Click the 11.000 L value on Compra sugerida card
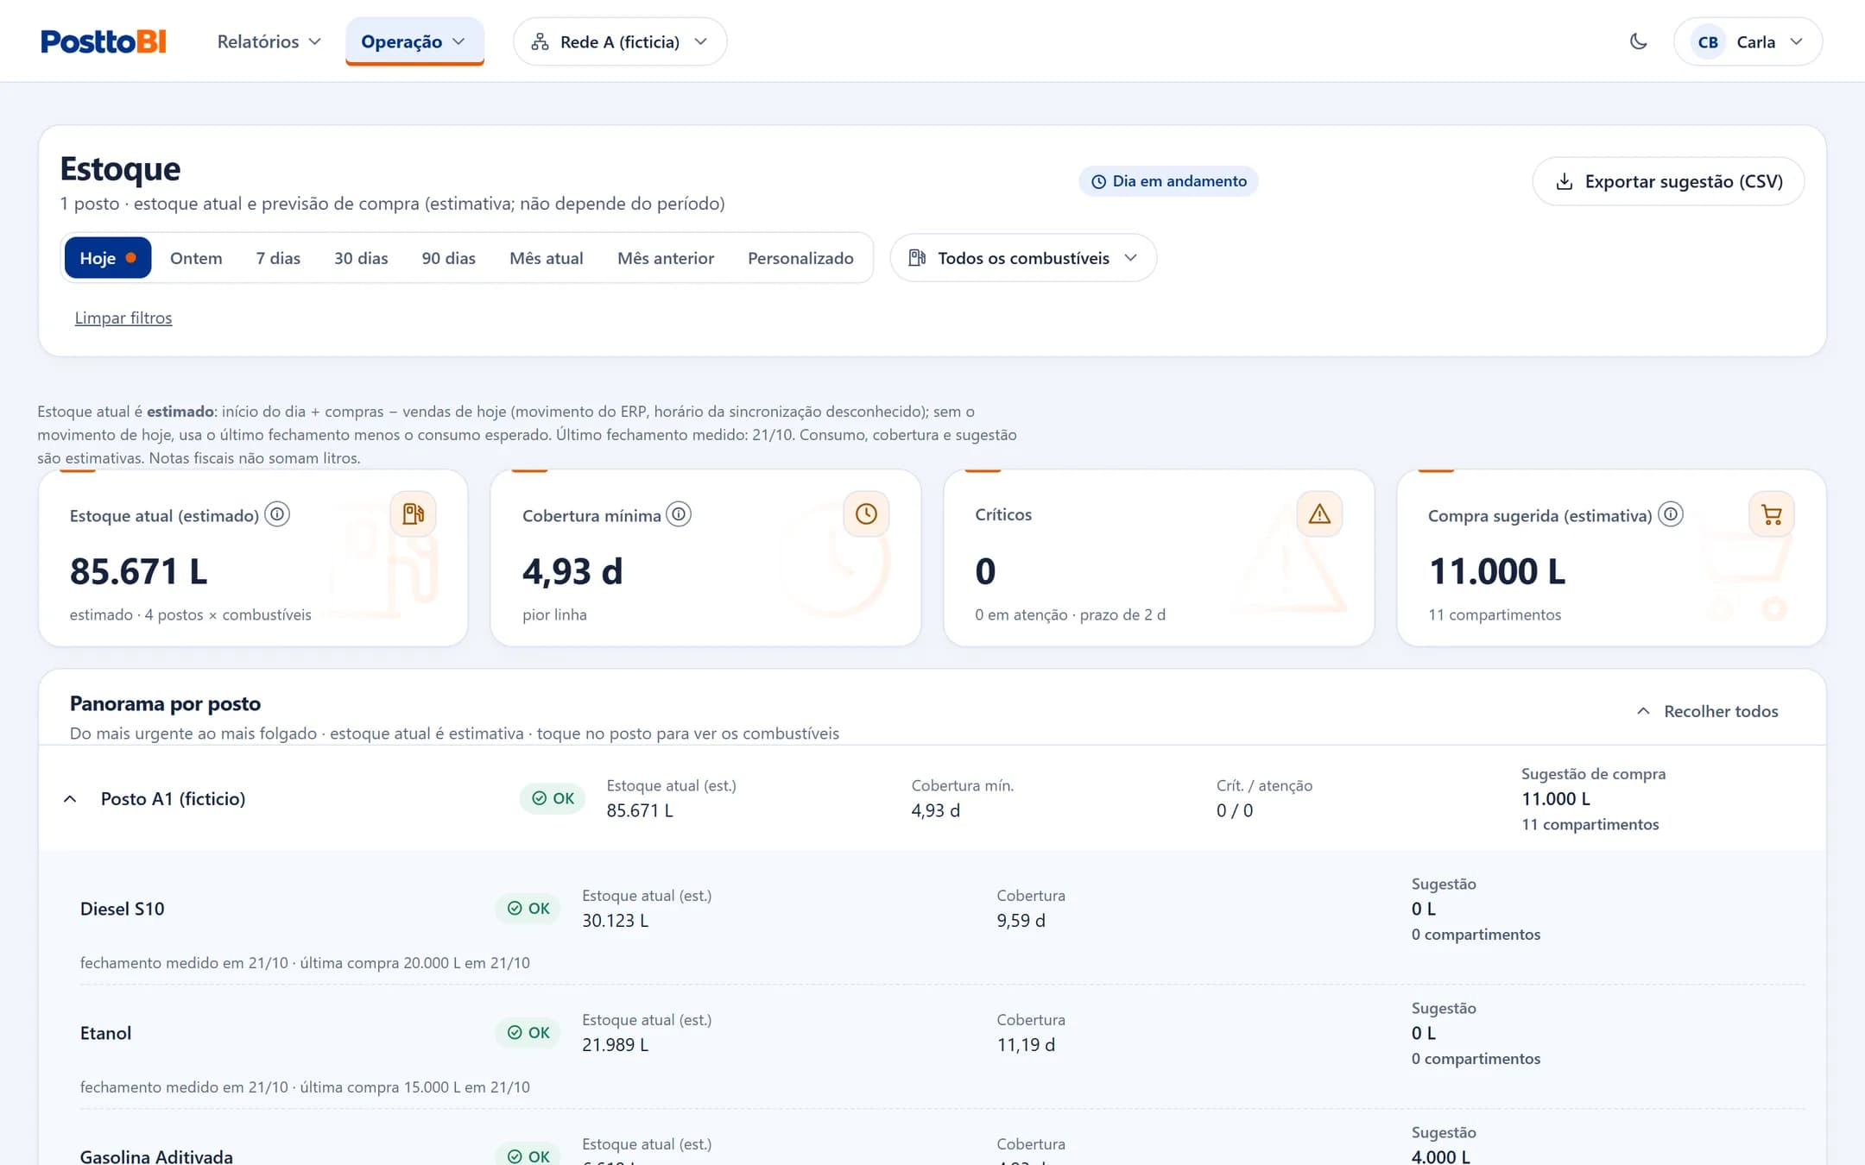Viewport: 1865px width, 1165px height. pyautogui.click(x=1497, y=571)
